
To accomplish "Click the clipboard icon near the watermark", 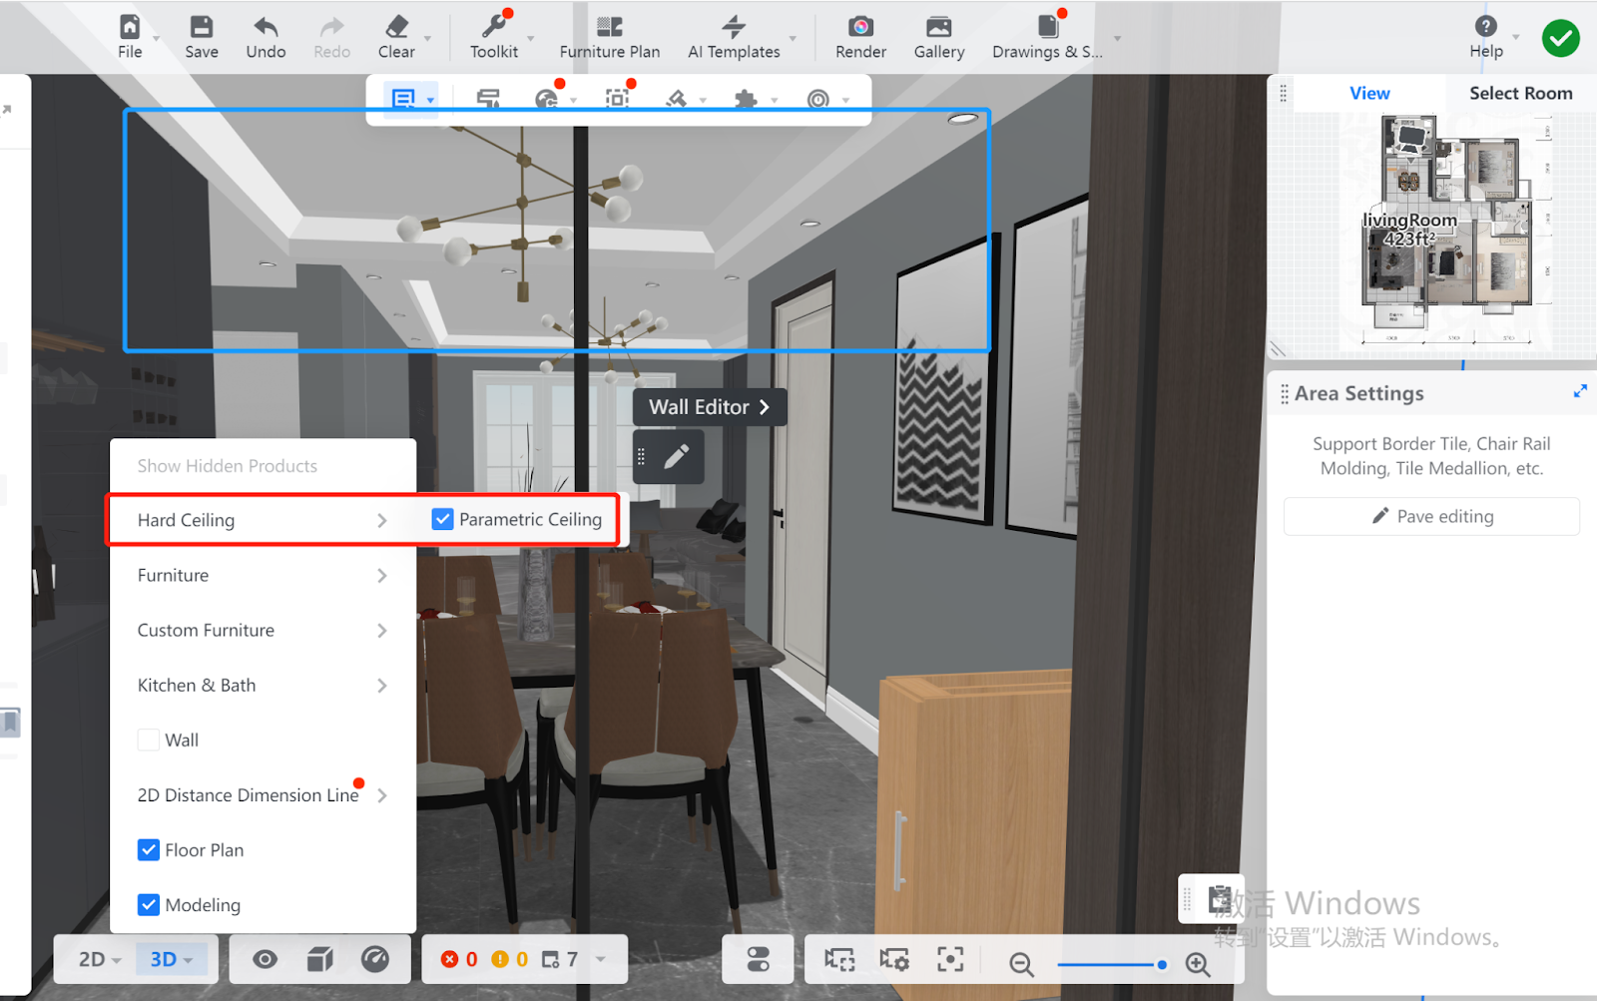I will 1220,899.
